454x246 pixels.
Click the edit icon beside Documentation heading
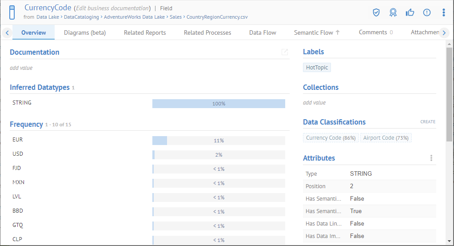pyautogui.click(x=285, y=52)
